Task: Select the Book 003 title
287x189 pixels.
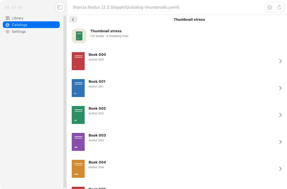Action: (97, 135)
